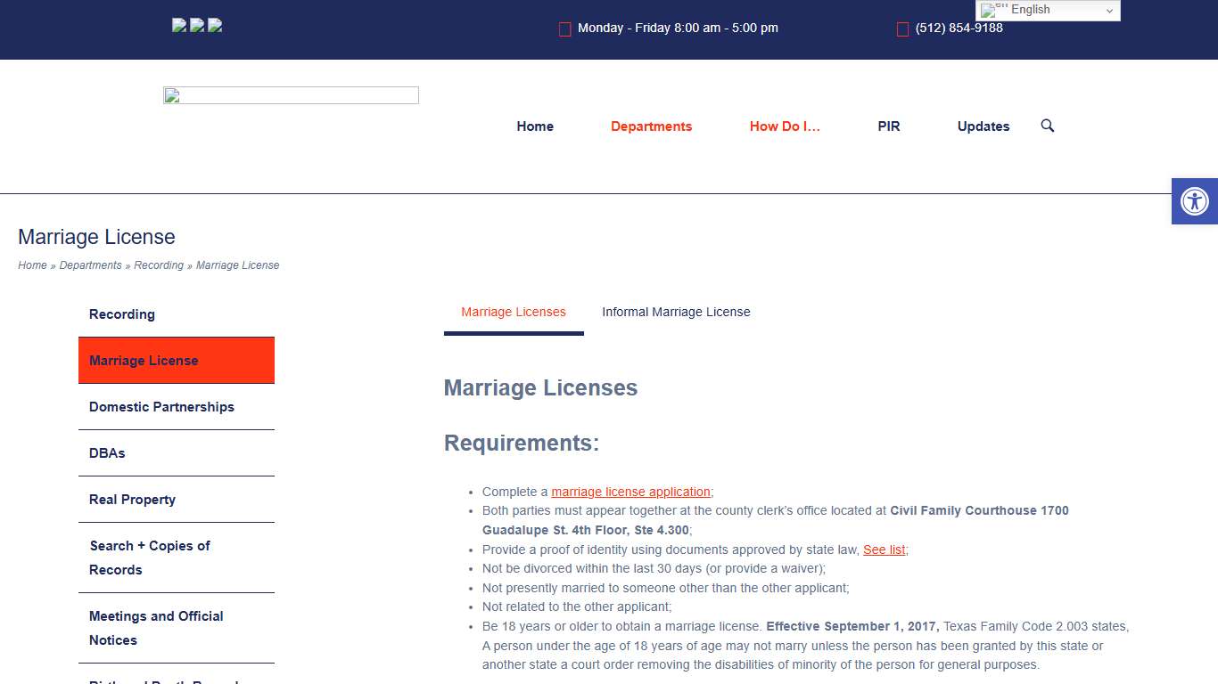The image size is (1218, 684).
Task: Open the marriage license application link
Action: pyautogui.click(x=630, y=492)
